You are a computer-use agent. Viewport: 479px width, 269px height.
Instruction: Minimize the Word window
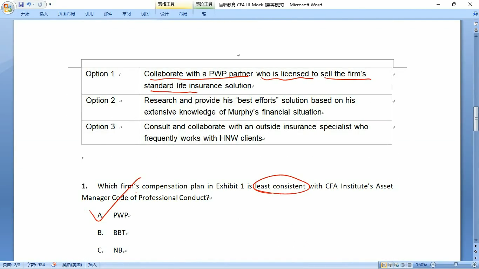(x=438, y=5)
